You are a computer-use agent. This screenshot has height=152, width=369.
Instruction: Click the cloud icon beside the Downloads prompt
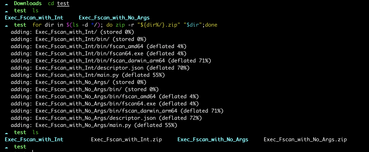pyautogui.click(x=6, y=4)
